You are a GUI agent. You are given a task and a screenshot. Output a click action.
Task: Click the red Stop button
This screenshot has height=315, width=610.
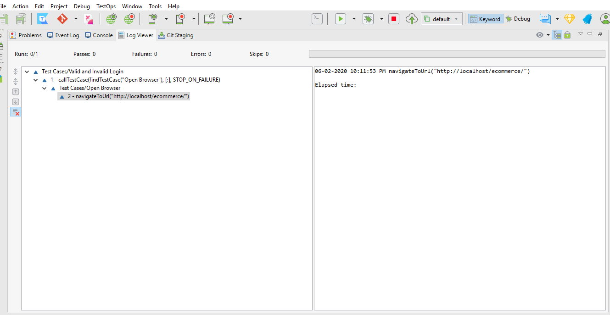394,19
